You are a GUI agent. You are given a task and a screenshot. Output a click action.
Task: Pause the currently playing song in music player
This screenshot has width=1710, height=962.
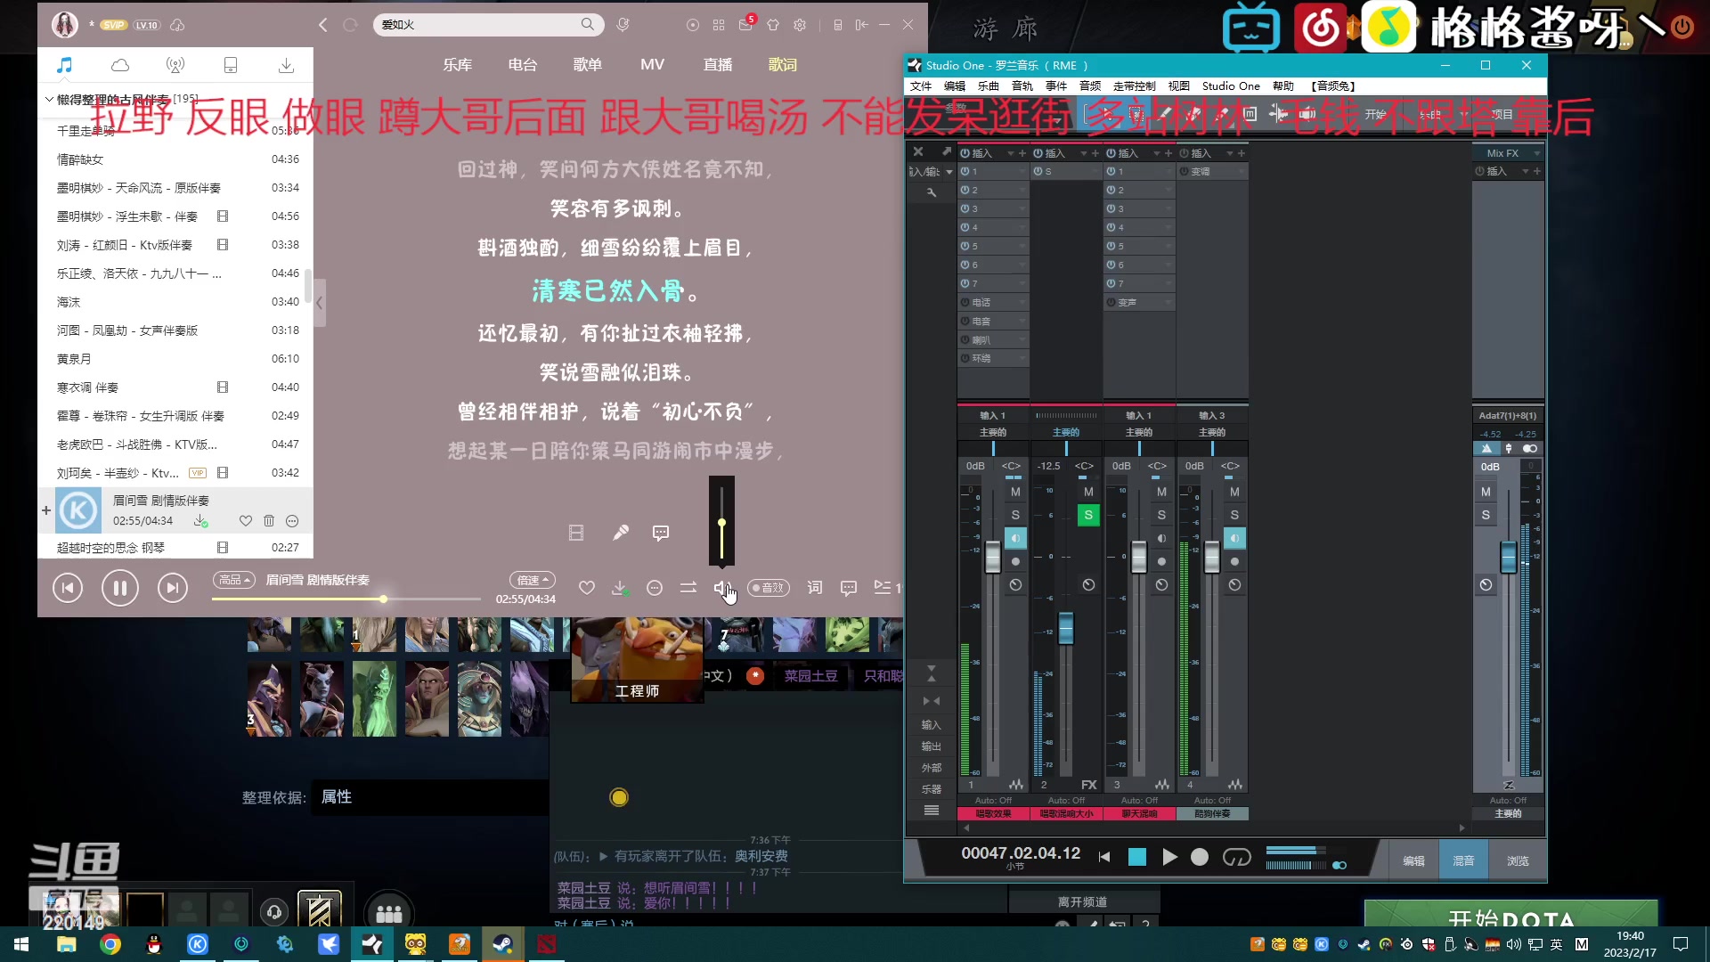point(120,588)
